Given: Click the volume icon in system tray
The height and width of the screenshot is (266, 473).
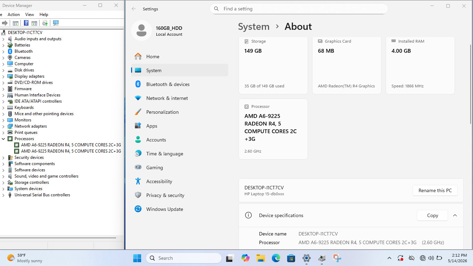Looking at the screenshot, I should coord(431,258).
